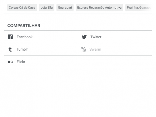Open the Guarapari tag chip

point(65,7)
